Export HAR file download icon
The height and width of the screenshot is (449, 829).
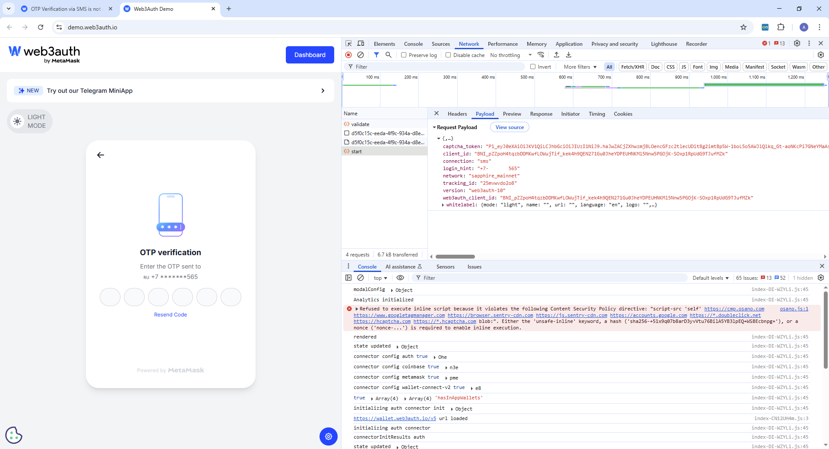point(569,55)
